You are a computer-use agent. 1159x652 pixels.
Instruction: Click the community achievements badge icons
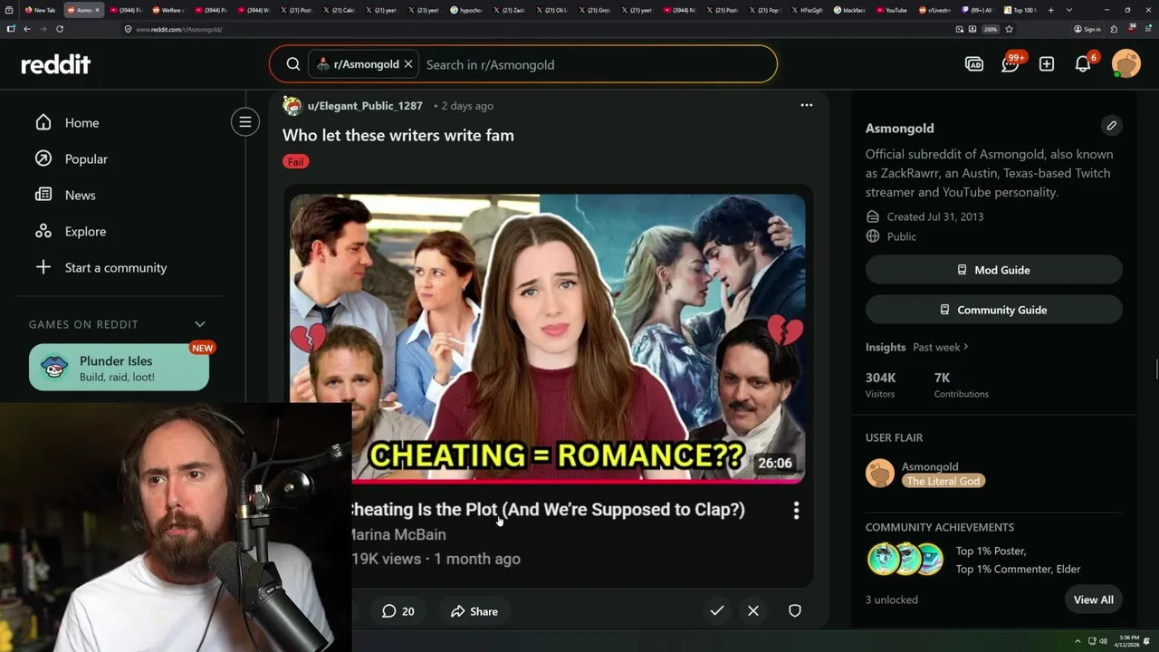pyautogui.click(x=905, y=559)
